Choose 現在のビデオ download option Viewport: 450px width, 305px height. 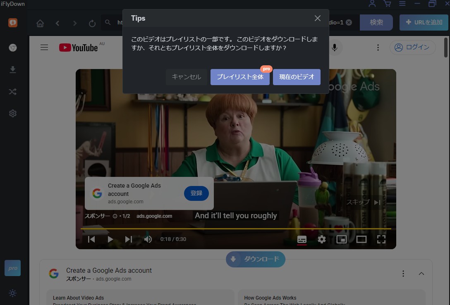pos(297,77)
